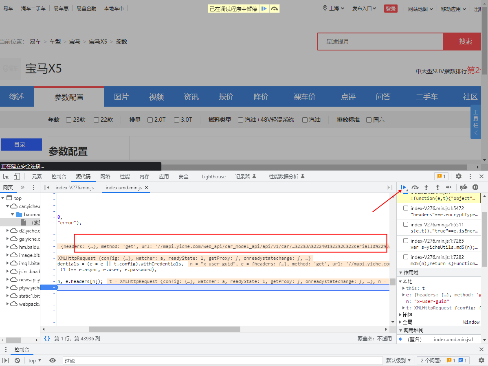Image resolution: width=488 pixels, height=366 pixels.
Task: Switch to the 元素 DevTools tab
Action: click(37, 177)
